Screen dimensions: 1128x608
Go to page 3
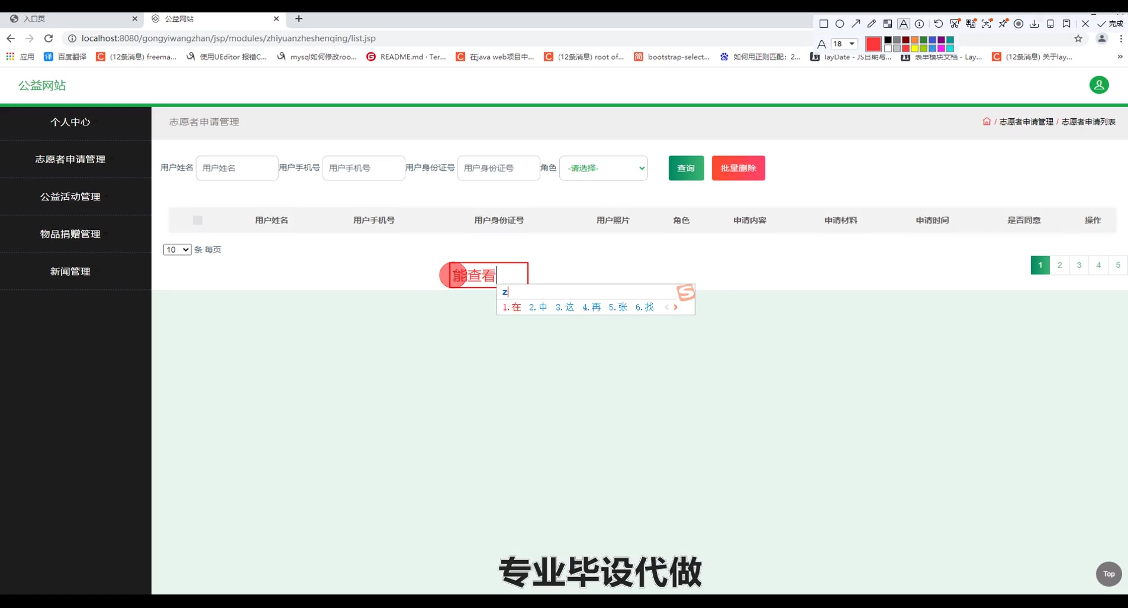point(1079,265)
